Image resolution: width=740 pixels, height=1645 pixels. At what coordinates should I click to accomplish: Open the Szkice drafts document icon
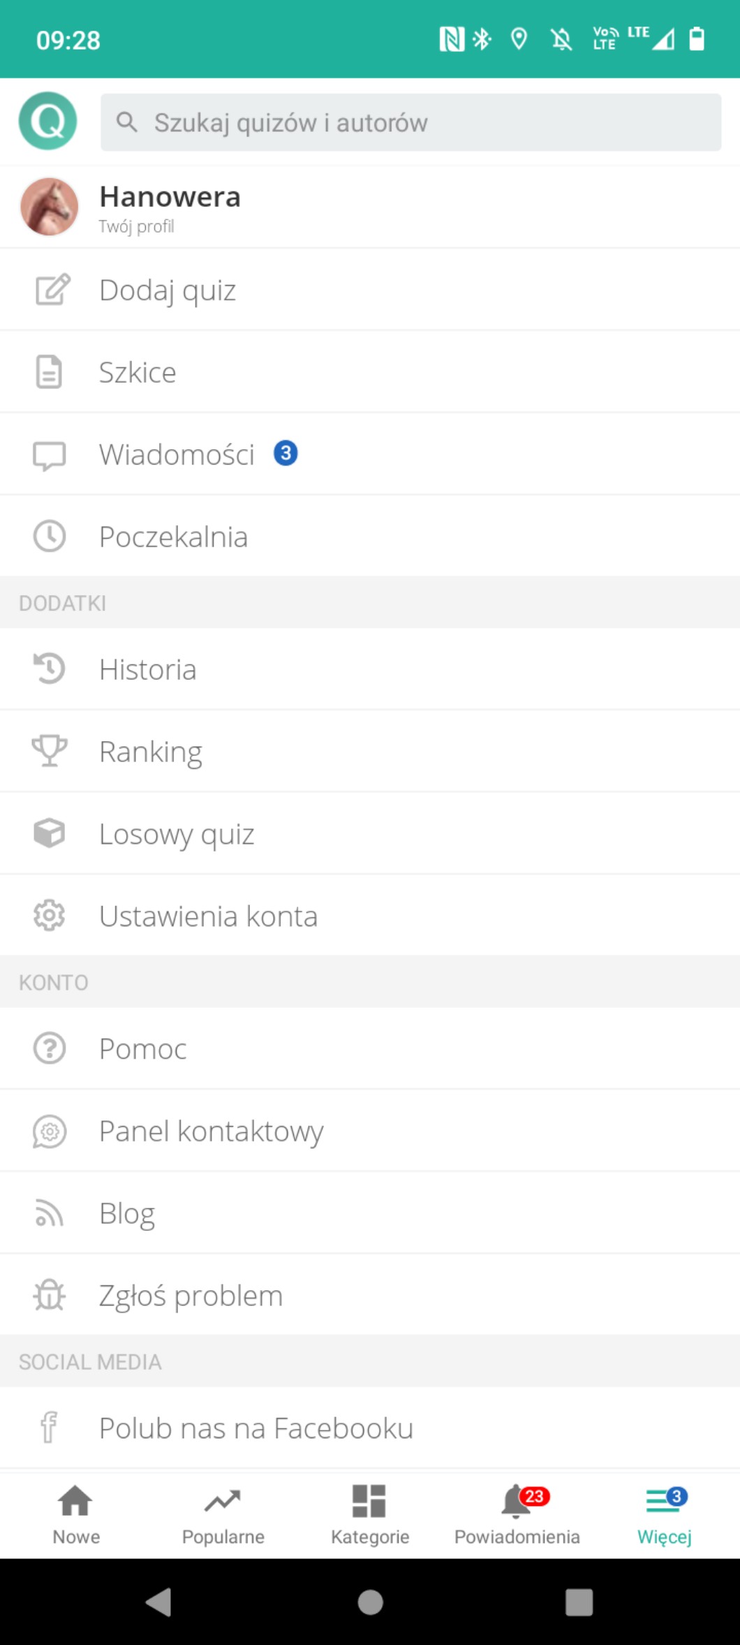point(49,372)
